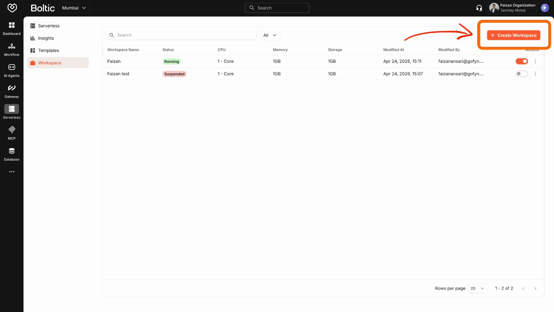Open the MCP section icon
This screenshot has height=312, width=554.
[12, 133]
